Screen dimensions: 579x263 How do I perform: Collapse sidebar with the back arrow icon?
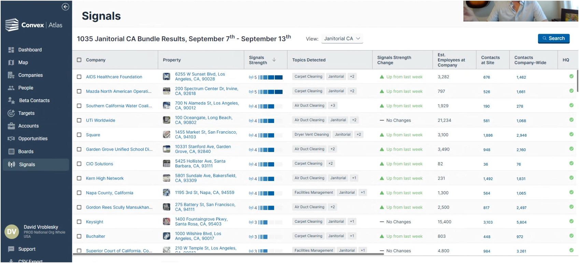pos(65,7)
